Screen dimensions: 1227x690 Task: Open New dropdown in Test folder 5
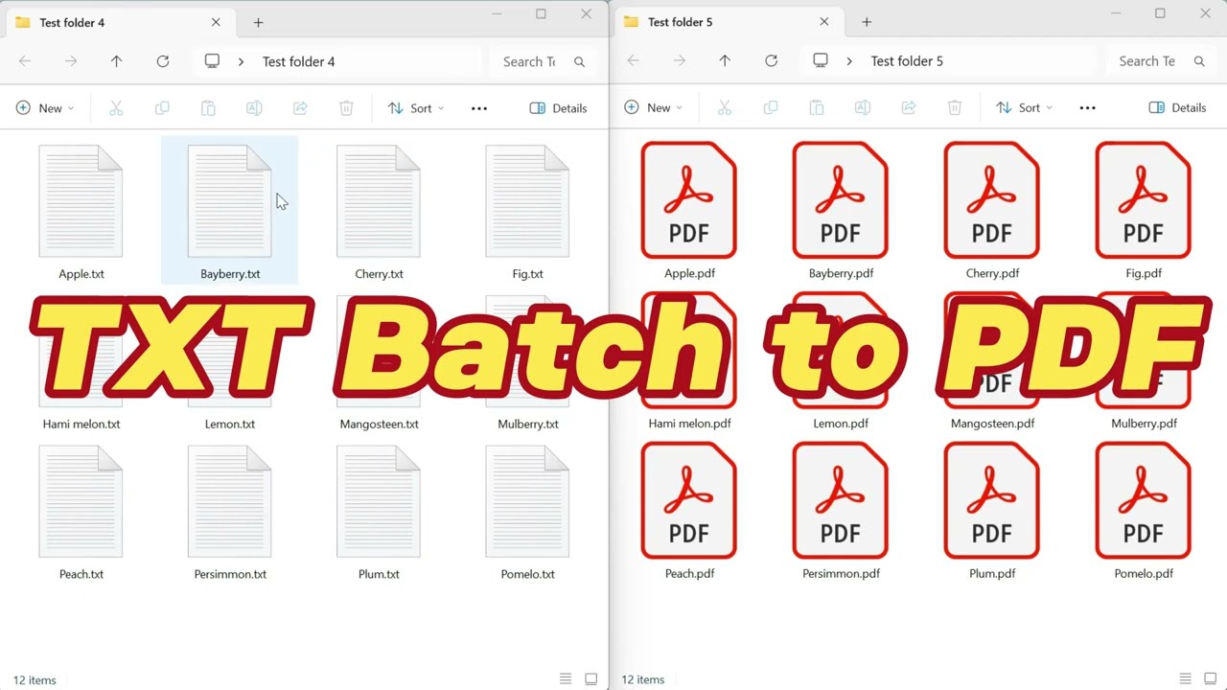[x=654, y=107]
